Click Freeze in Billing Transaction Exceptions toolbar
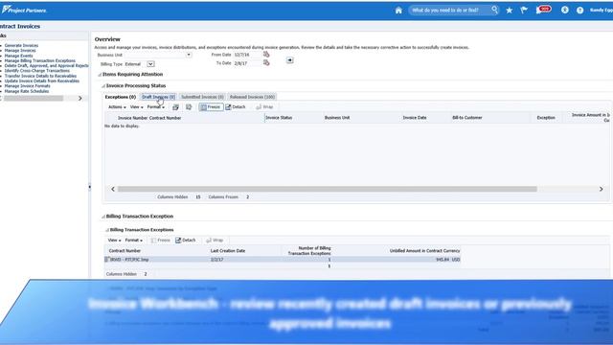This screenshot has width=613, height=345. click(x=161, y=241)
